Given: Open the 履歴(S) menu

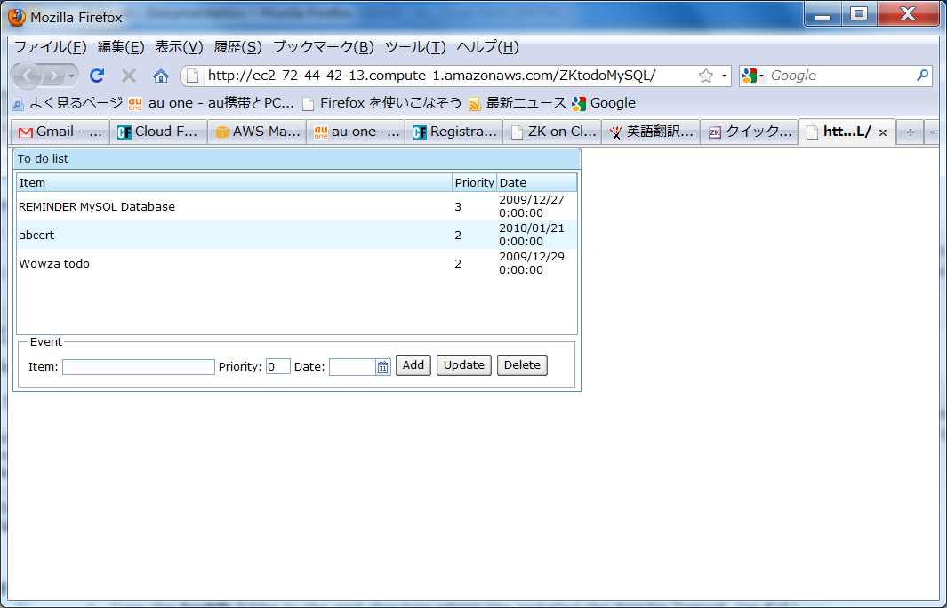Looking at the screenshot, I should (238, 47).
